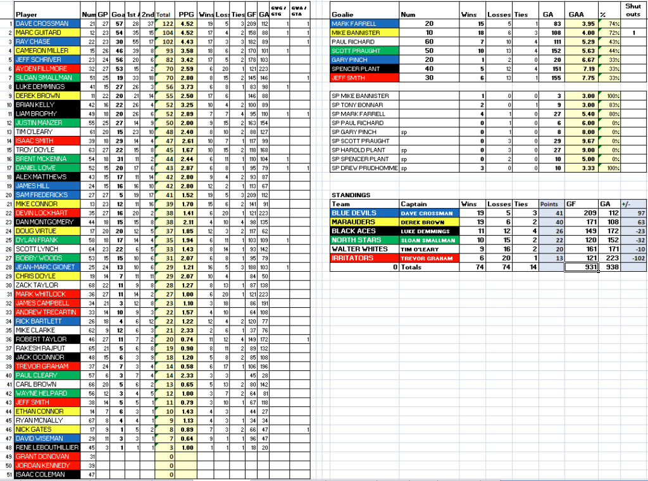Click the black SPENCER PLANT goalie cell

(x=364, y=68)
